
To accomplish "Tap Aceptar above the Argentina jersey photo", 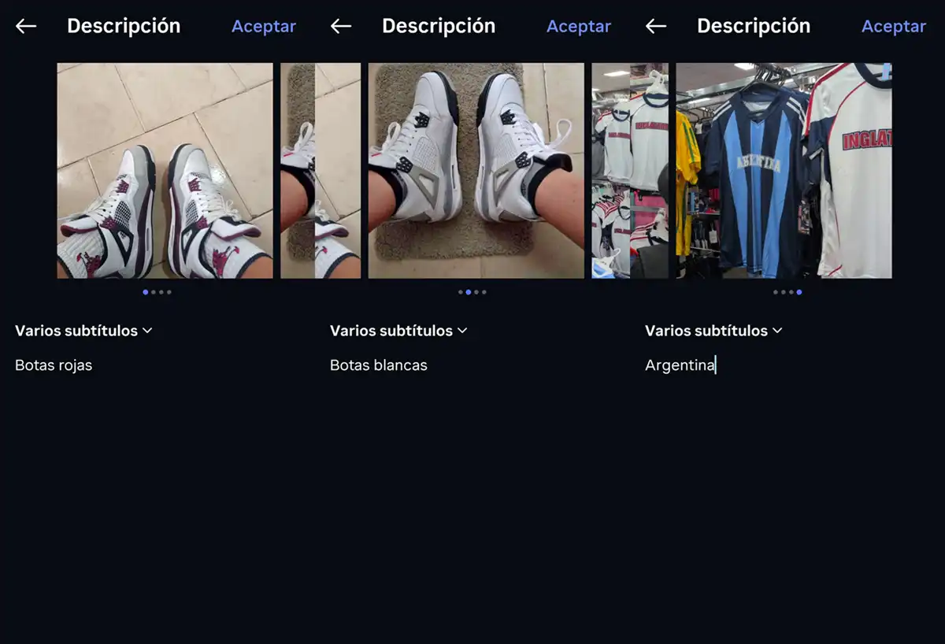I will [x=894, y=26].
